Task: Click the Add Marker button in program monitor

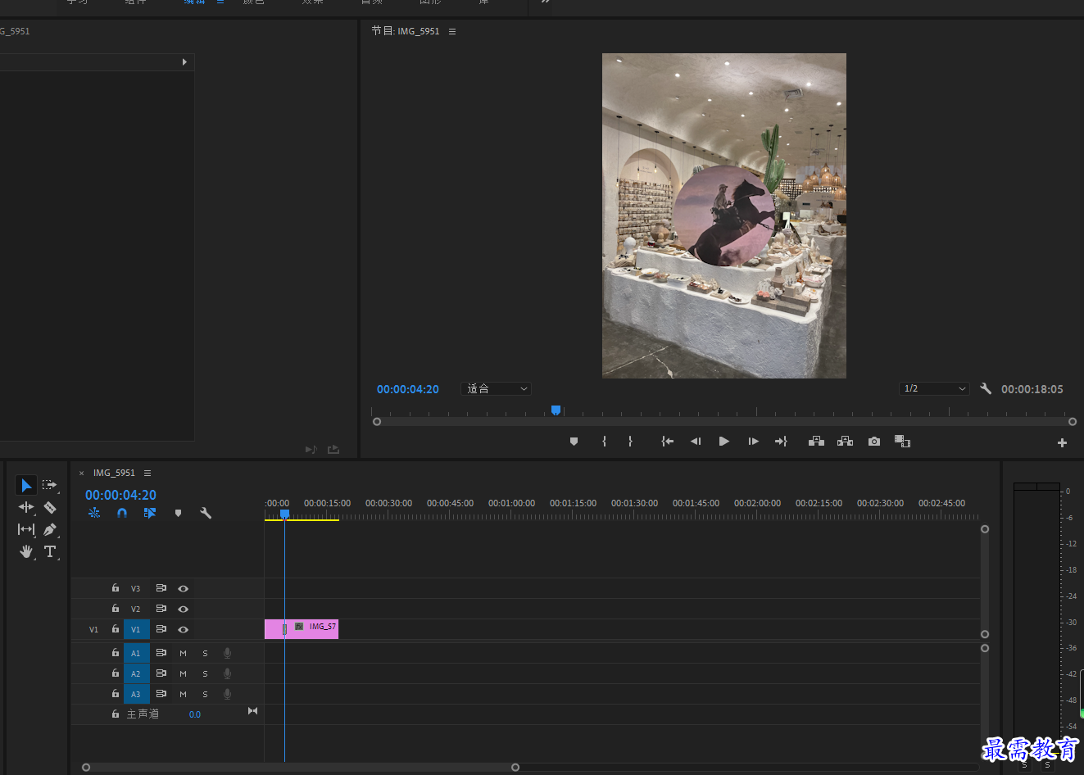Action: (574, 442)
